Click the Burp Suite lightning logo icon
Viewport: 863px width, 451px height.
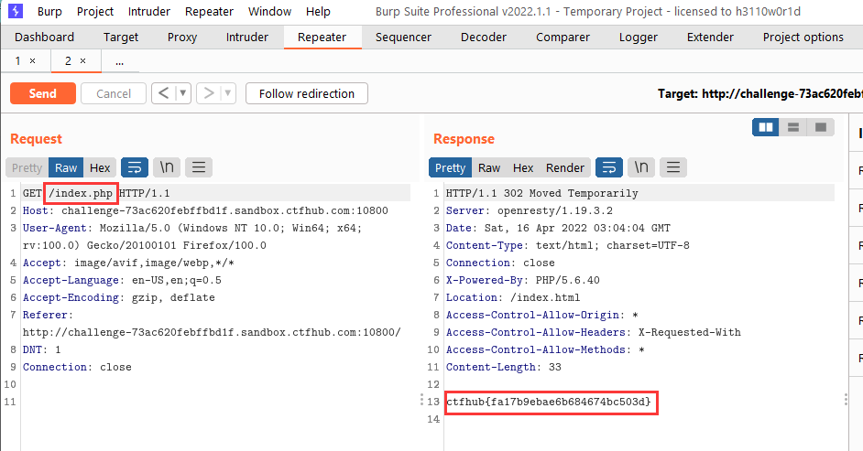tap(16, 11)
